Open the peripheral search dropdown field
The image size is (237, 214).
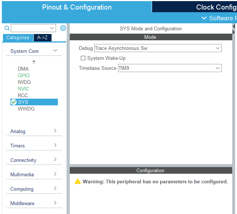(33, 28)
